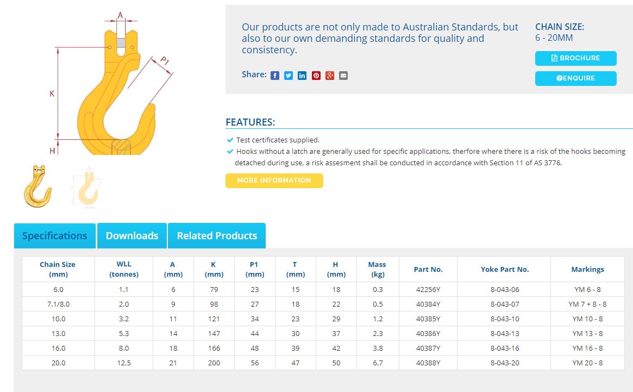The height and width of the screenshot is (392, 633).
Task: Click part number 42256Y in the table
Action: pyautogui.click(x=428, y=290)
